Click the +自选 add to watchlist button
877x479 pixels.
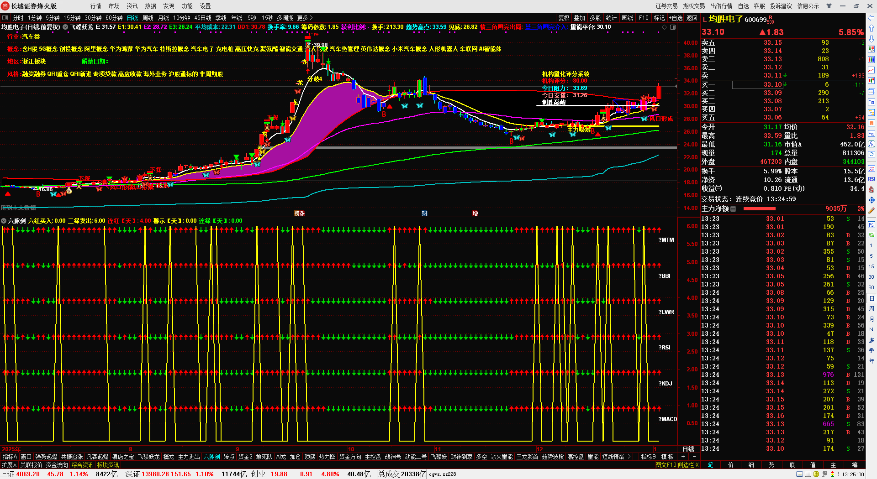tap(676, 18)
